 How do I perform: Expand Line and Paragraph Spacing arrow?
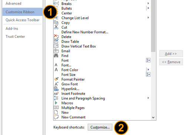tap(148, 98)
